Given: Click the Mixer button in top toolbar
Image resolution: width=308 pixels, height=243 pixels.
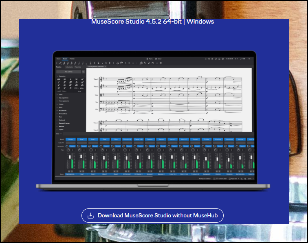Looking at the screenshot, I should coord(158,59).
